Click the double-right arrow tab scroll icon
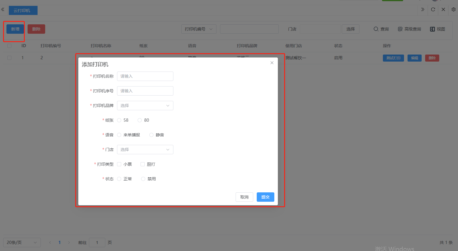Screen dimensions: 458x251 tap(422, 9)
